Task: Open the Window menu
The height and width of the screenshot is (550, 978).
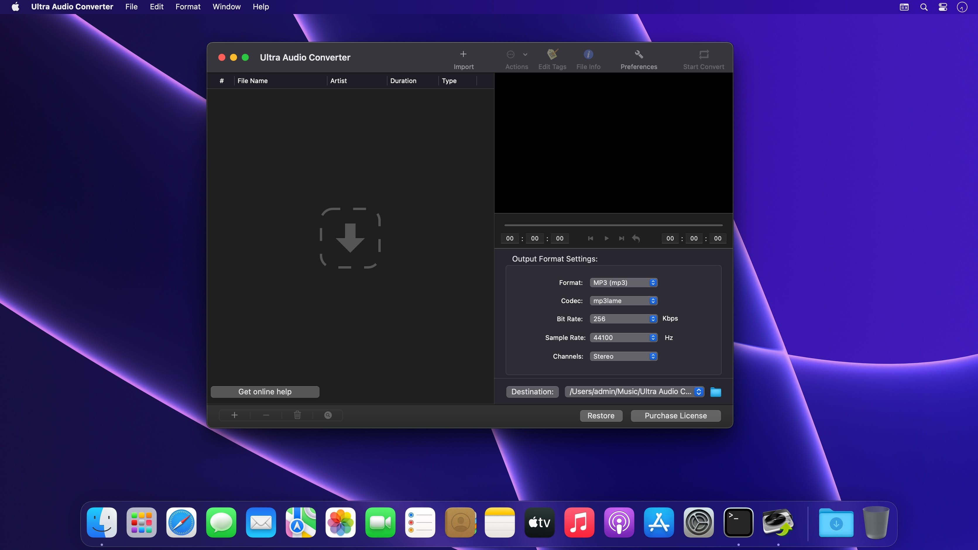Action: [227, 7]
